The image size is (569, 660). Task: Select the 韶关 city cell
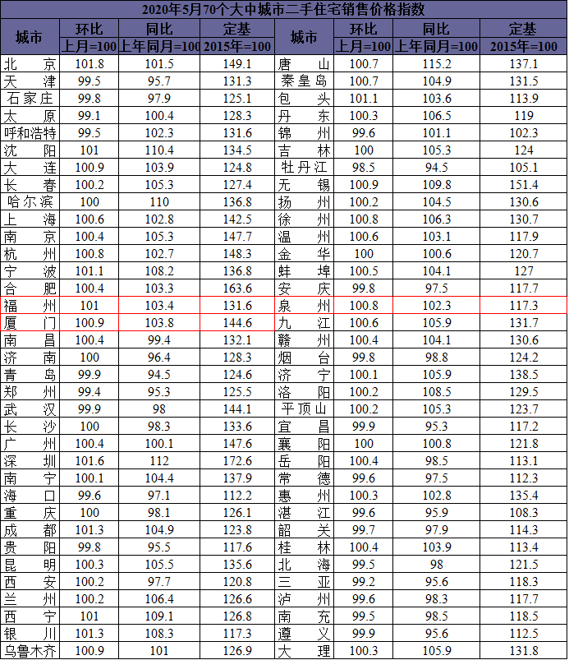[304, 530]
